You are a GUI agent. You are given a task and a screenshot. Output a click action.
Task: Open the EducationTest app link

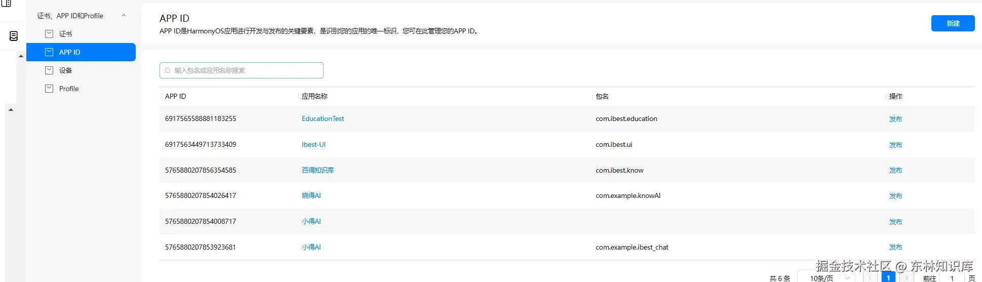pos(323,118)
